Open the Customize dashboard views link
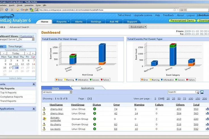Viewport: 209px width, 139px height. (27, 36)
